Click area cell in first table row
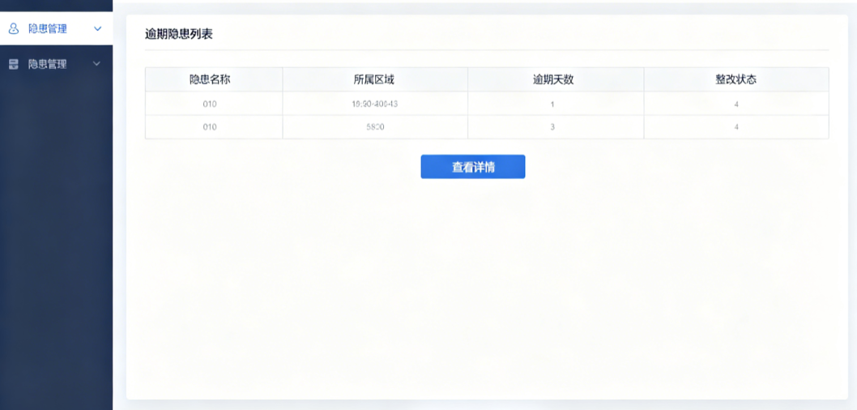 [x=375, y=104]
